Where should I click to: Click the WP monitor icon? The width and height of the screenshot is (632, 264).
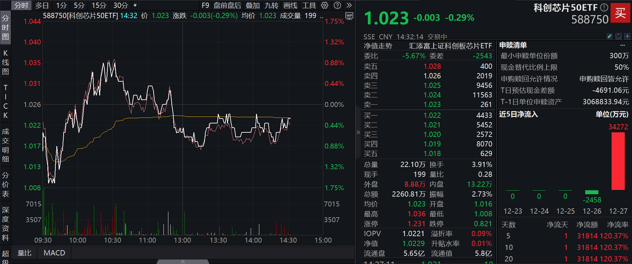point(349,16)
